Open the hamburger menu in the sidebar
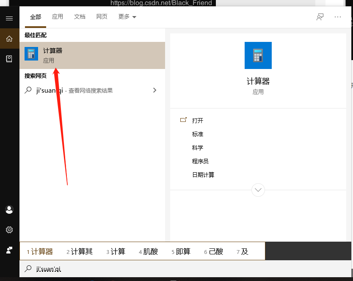 [9, 18]
